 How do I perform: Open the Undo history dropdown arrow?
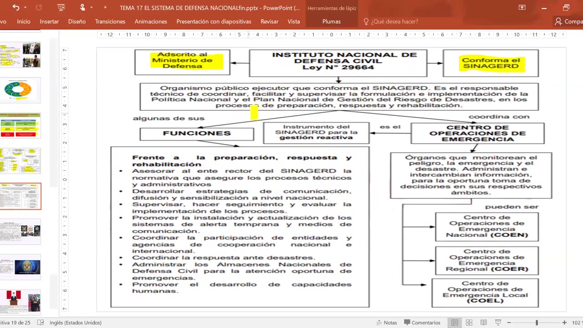25,8
